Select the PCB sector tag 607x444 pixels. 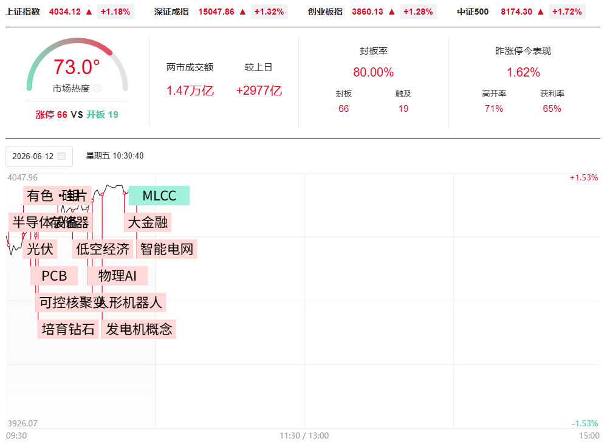pos(54,276)
